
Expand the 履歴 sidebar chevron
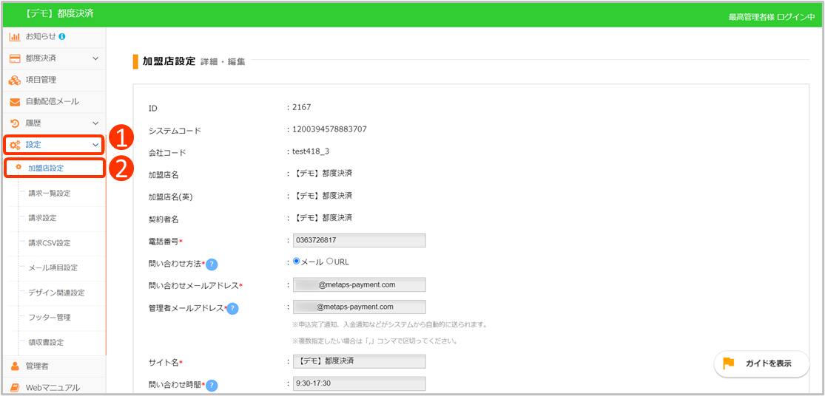(95, 123)
